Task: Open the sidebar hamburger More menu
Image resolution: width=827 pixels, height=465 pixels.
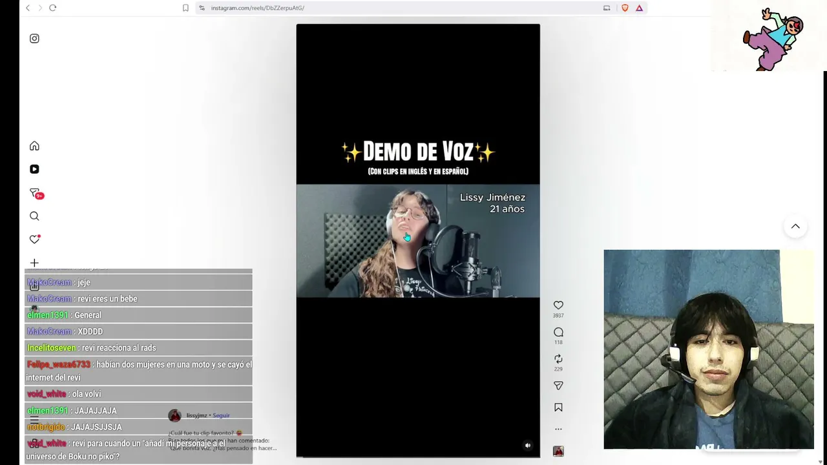Action: 34,420
